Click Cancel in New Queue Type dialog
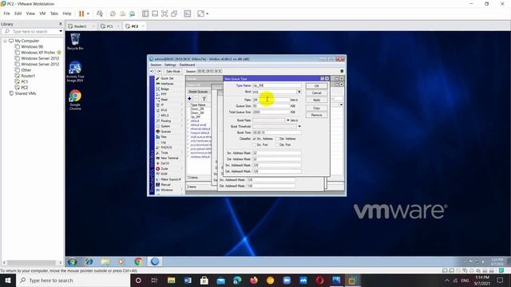Image resolution: width=511 pixels, height=287 pixels. [316, 93]
